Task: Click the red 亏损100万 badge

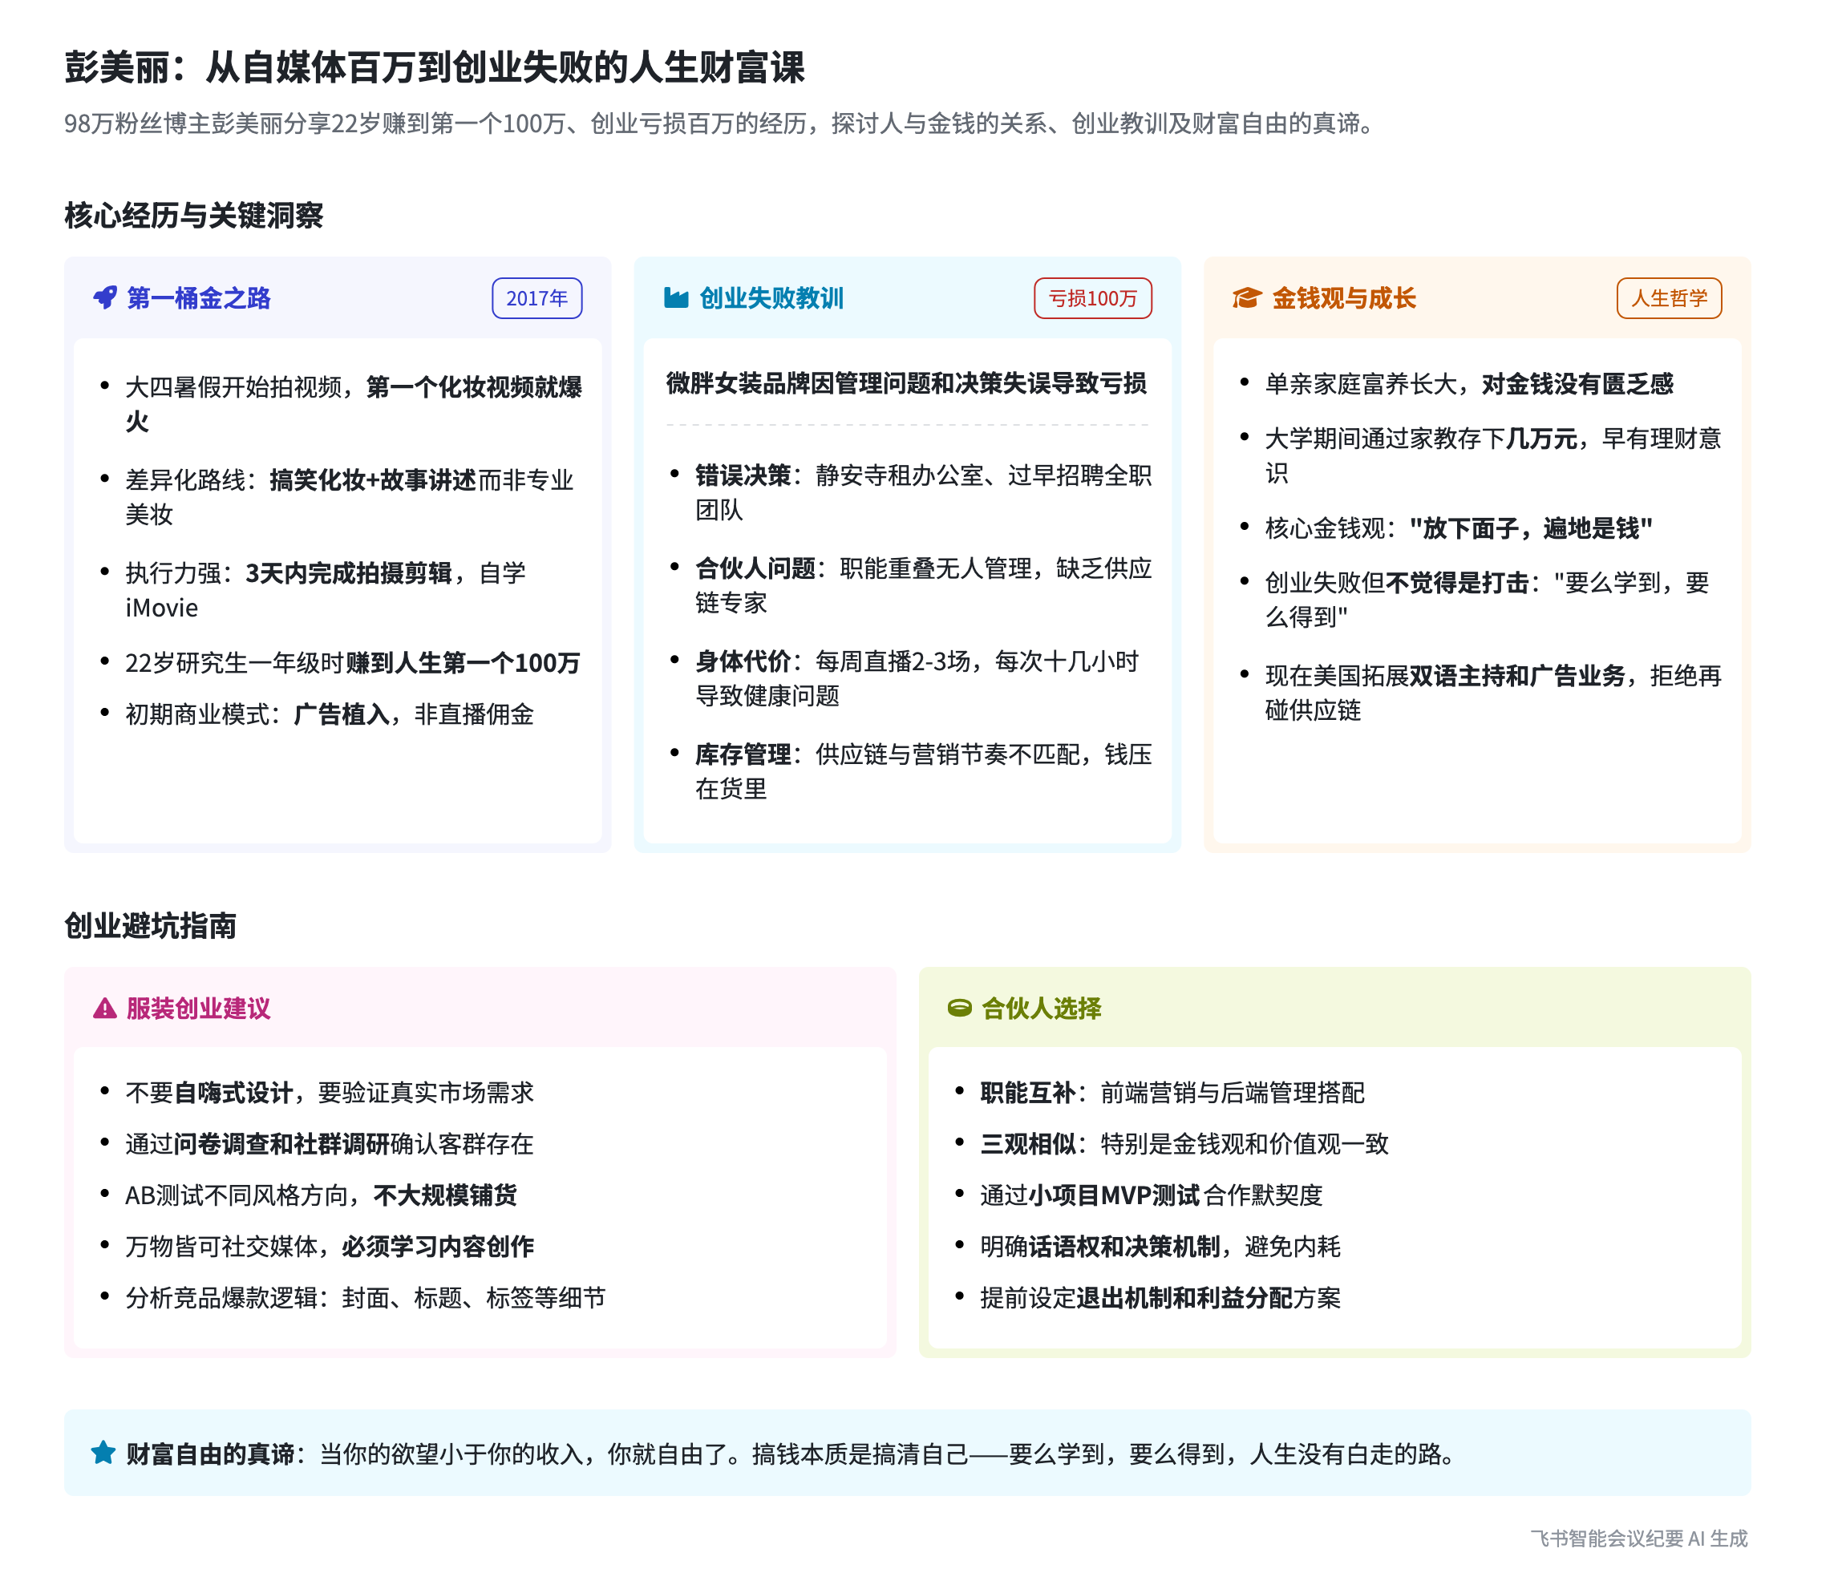Action: pos(1092,298)
